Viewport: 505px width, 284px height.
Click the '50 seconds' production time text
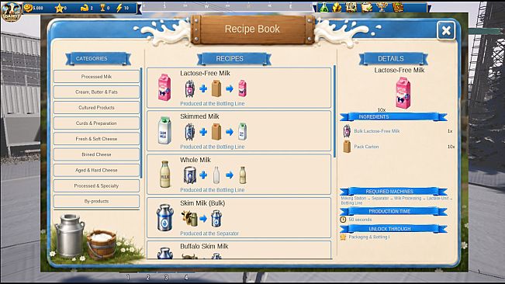point(360,220)
